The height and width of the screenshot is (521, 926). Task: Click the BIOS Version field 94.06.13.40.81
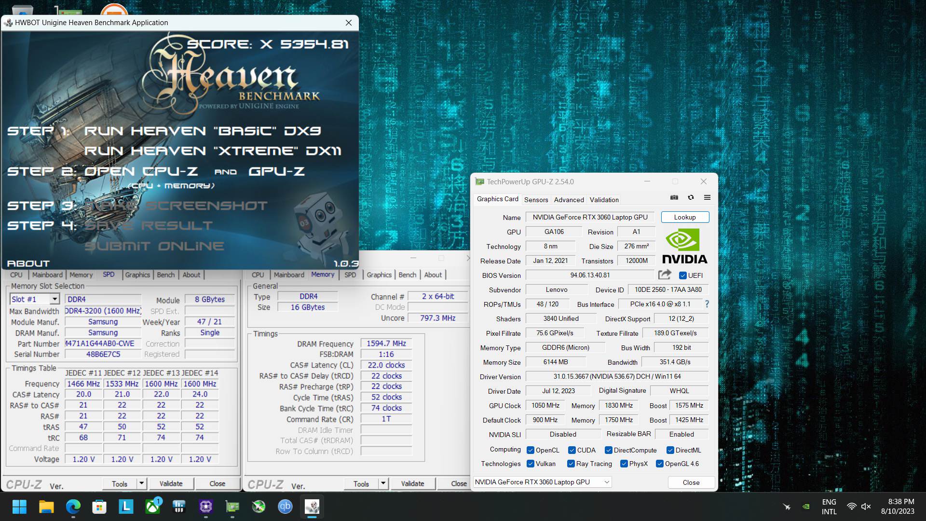pyautogui.click(x=590, y=275)
